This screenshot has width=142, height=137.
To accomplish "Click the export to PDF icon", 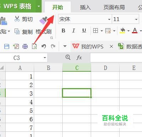I will [x=16, y=46].
